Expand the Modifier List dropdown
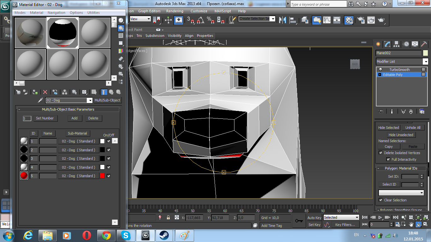The height and width of the screenshot is (242, 431). (x=425, y=61)
